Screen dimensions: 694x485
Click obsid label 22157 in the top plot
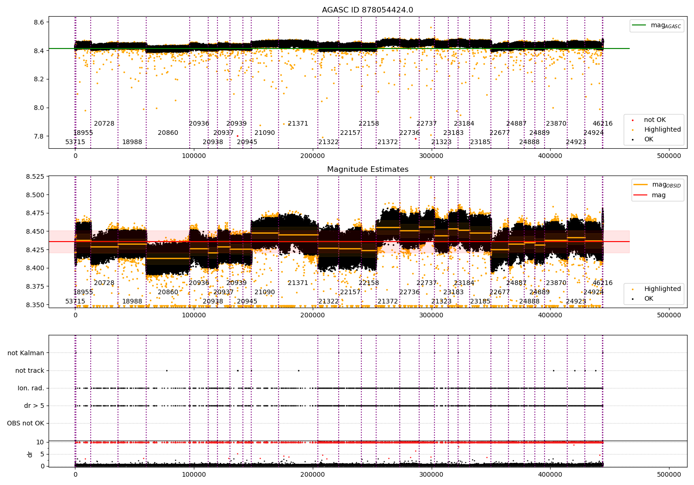tap(350, 133)
